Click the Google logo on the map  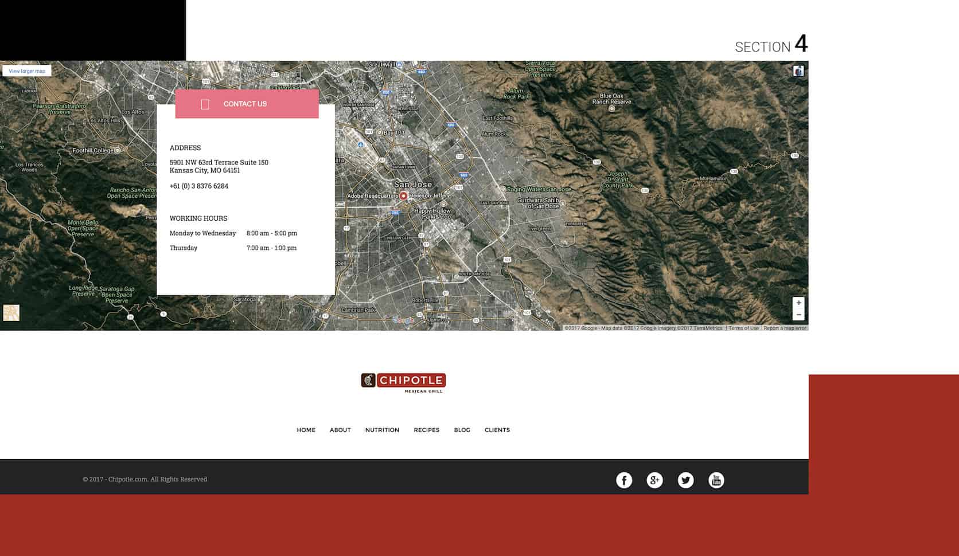pyautogui.click(x=402, y=320)
